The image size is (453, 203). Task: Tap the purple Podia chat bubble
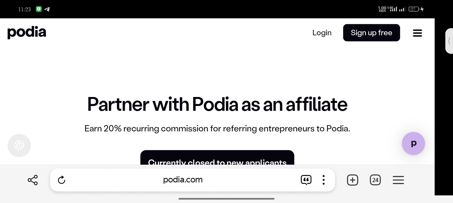click(x=413, y=144)
